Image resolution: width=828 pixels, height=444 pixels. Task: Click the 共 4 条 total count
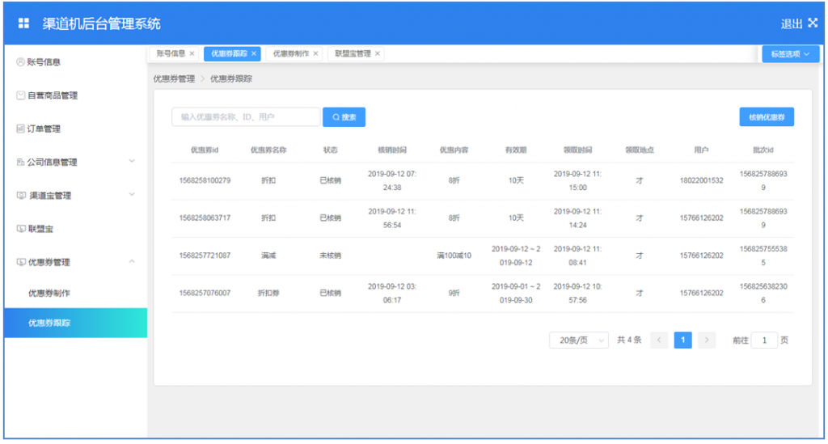click(629, 340)
